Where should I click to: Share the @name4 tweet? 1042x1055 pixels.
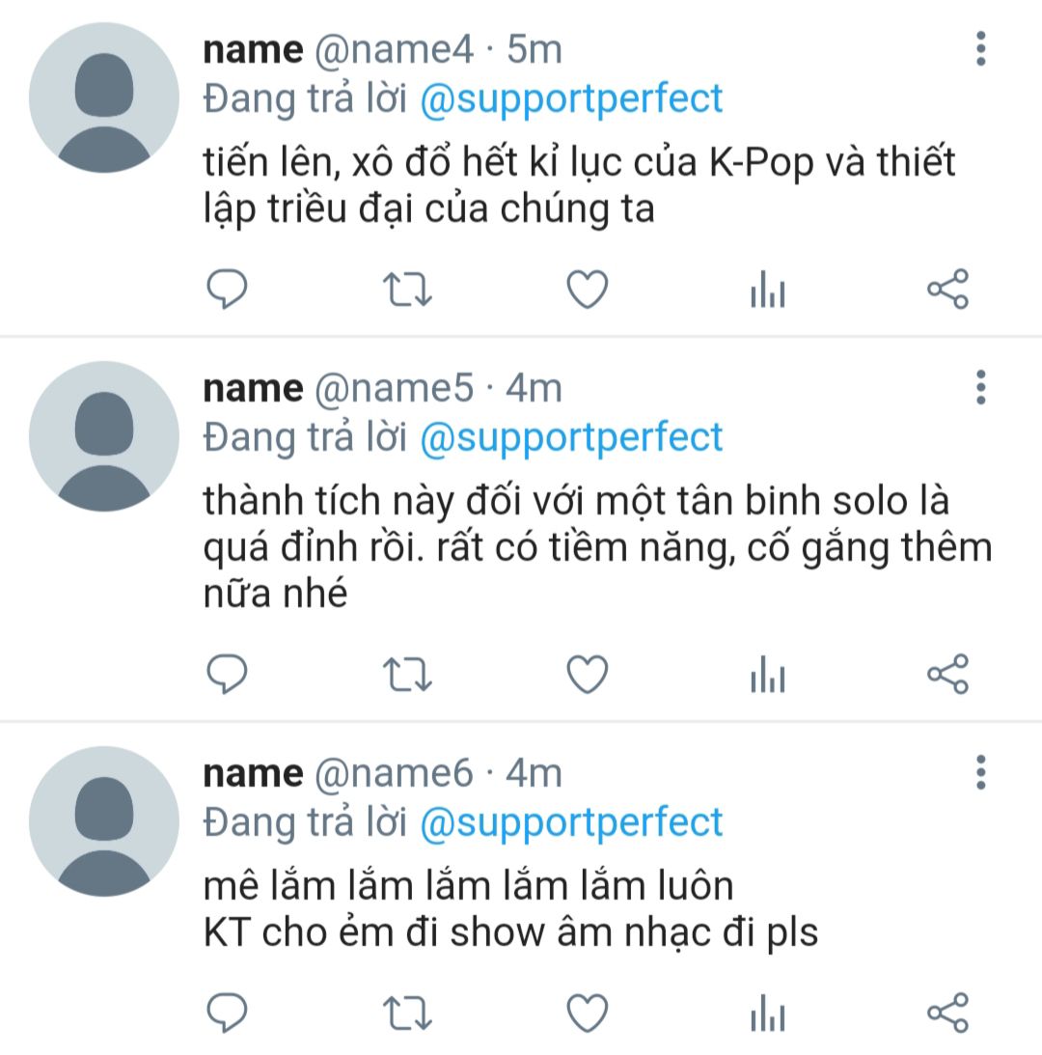coord(947,289)
